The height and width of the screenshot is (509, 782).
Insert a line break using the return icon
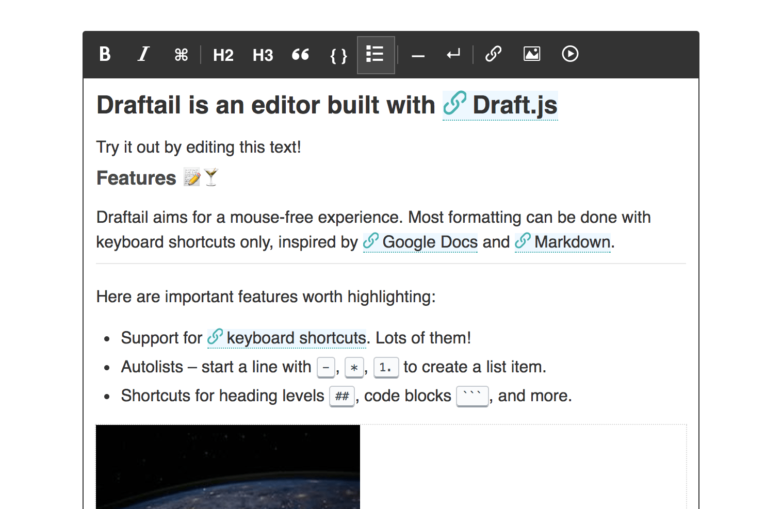(x=452, y=54)
